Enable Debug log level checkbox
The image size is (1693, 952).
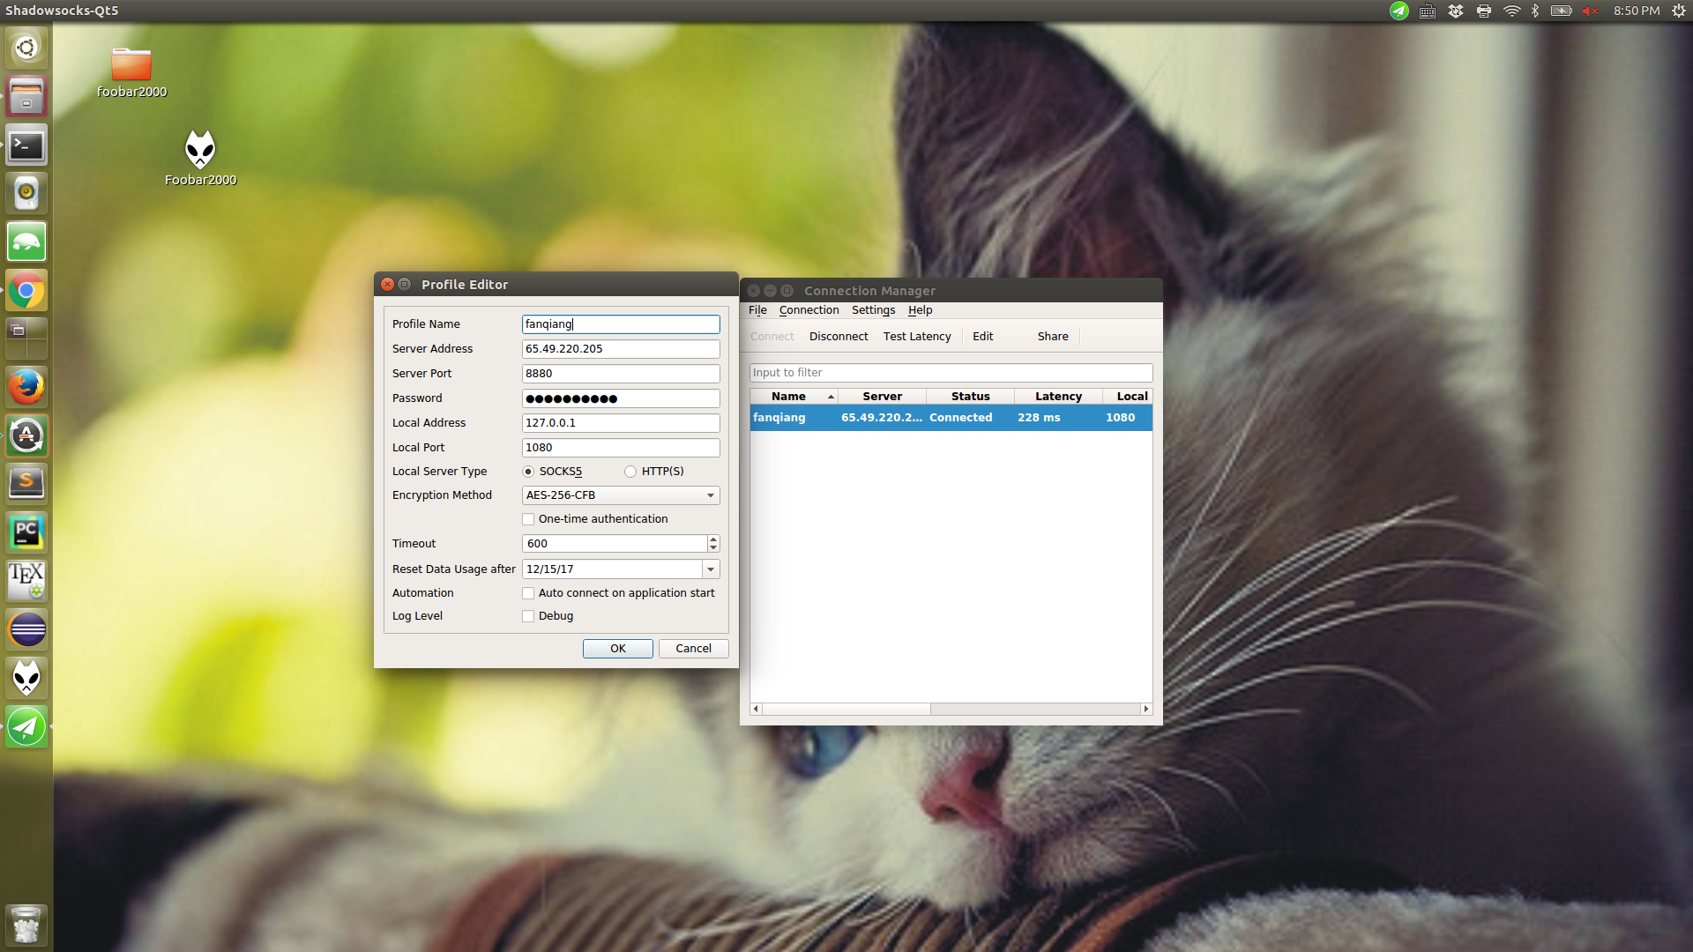(x=548, y=616)
